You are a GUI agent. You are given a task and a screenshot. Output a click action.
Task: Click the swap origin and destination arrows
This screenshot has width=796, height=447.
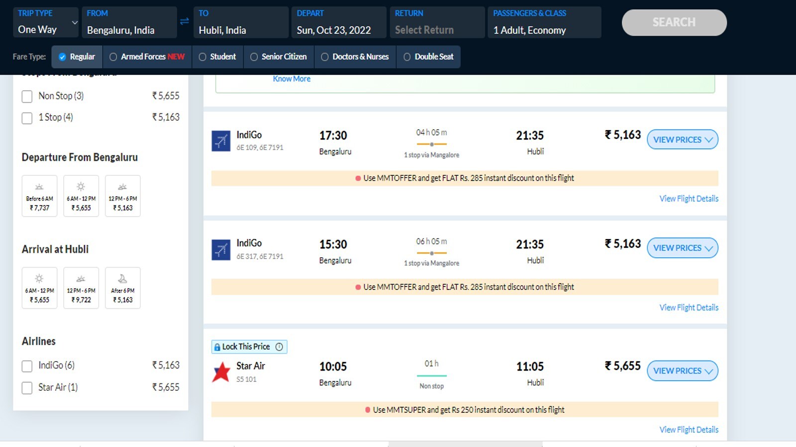tap(184, 21)
